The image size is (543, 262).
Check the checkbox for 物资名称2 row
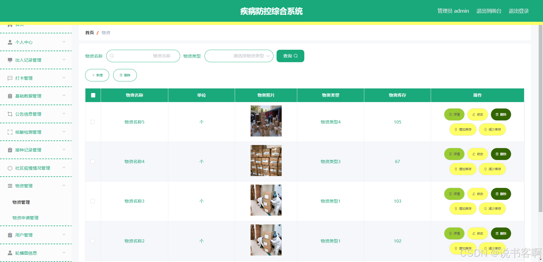coord(92,241)
